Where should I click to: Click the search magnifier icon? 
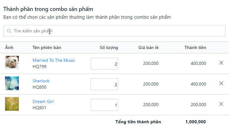[9, 31]
